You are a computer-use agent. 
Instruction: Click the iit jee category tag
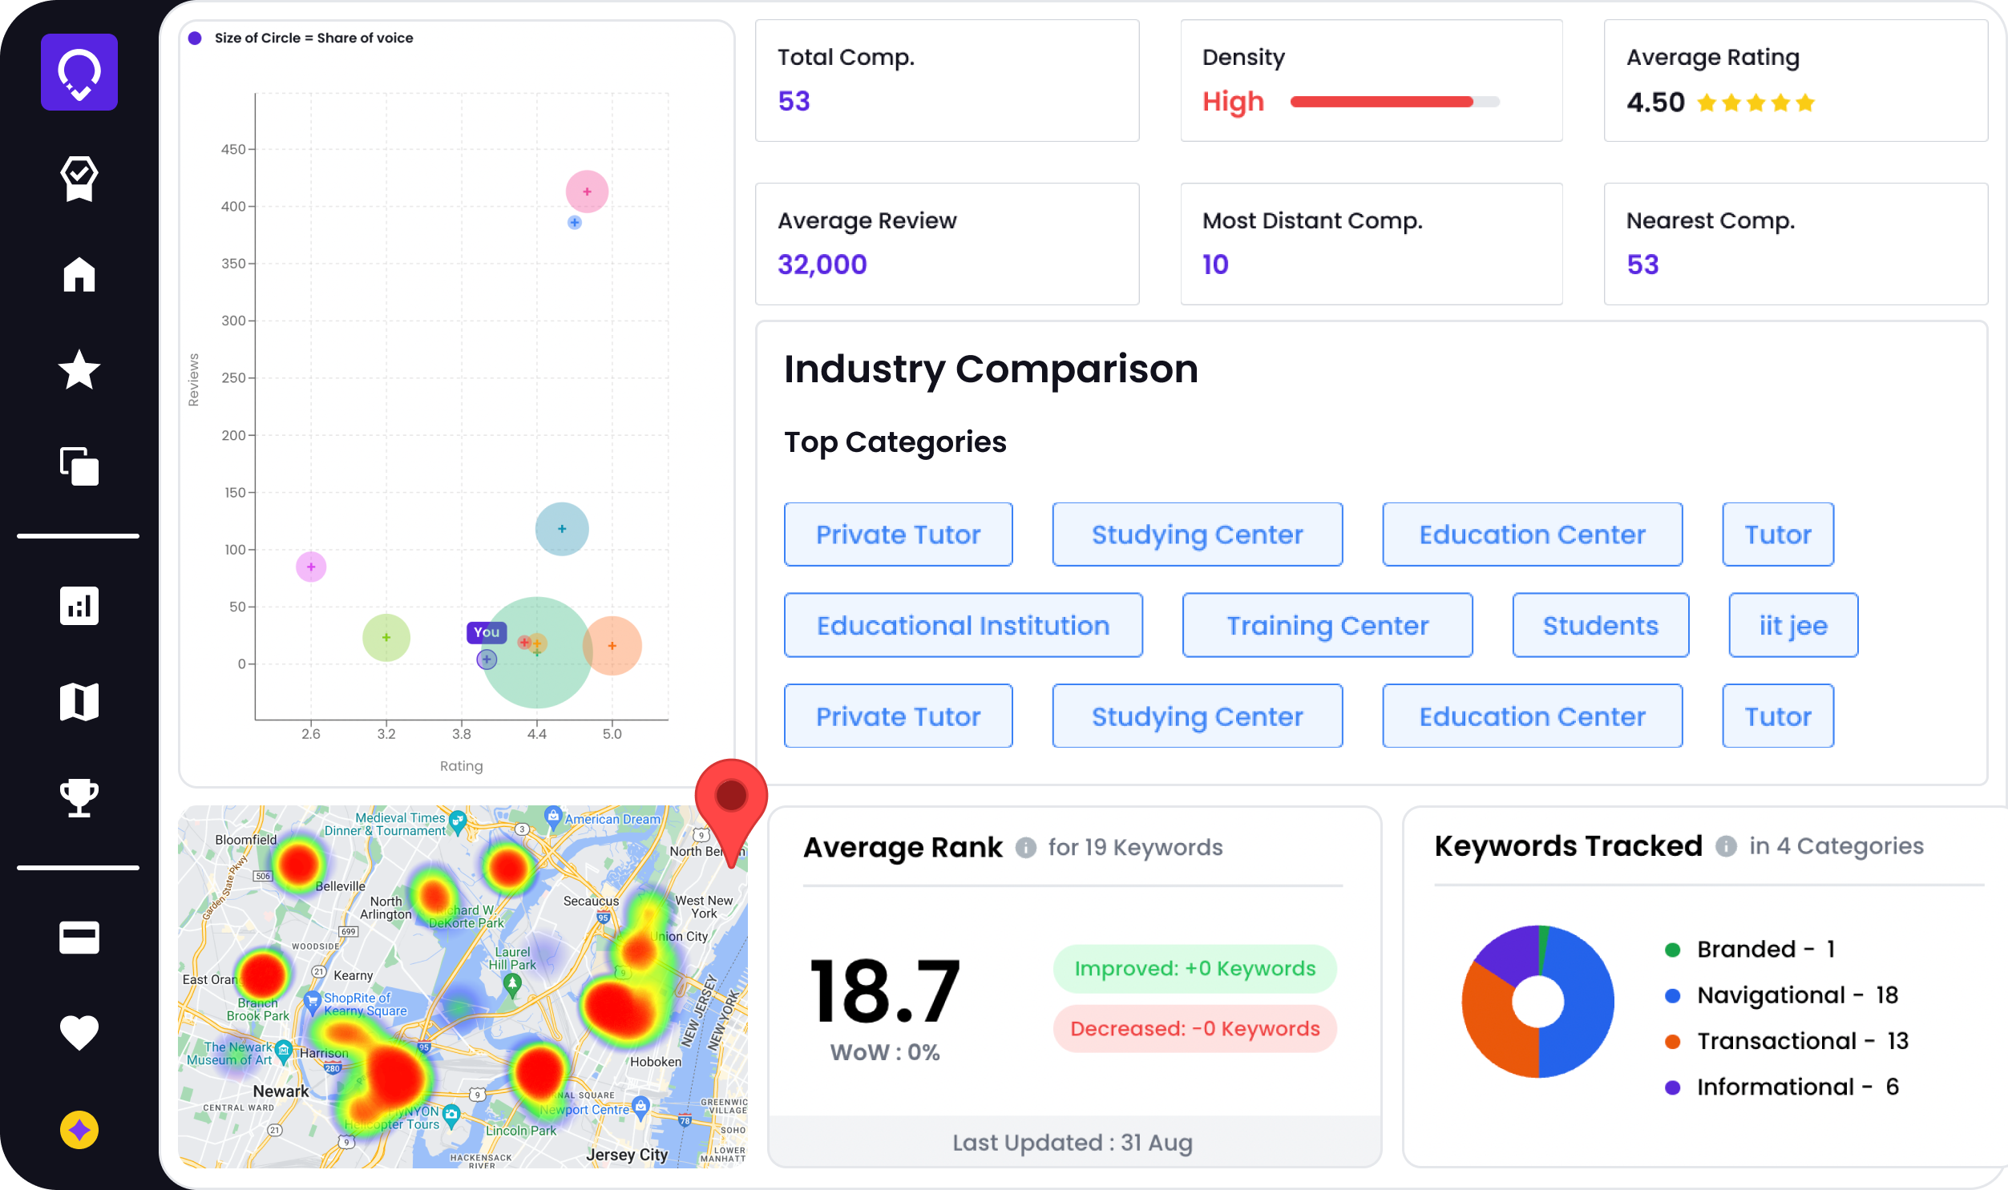1792,626
